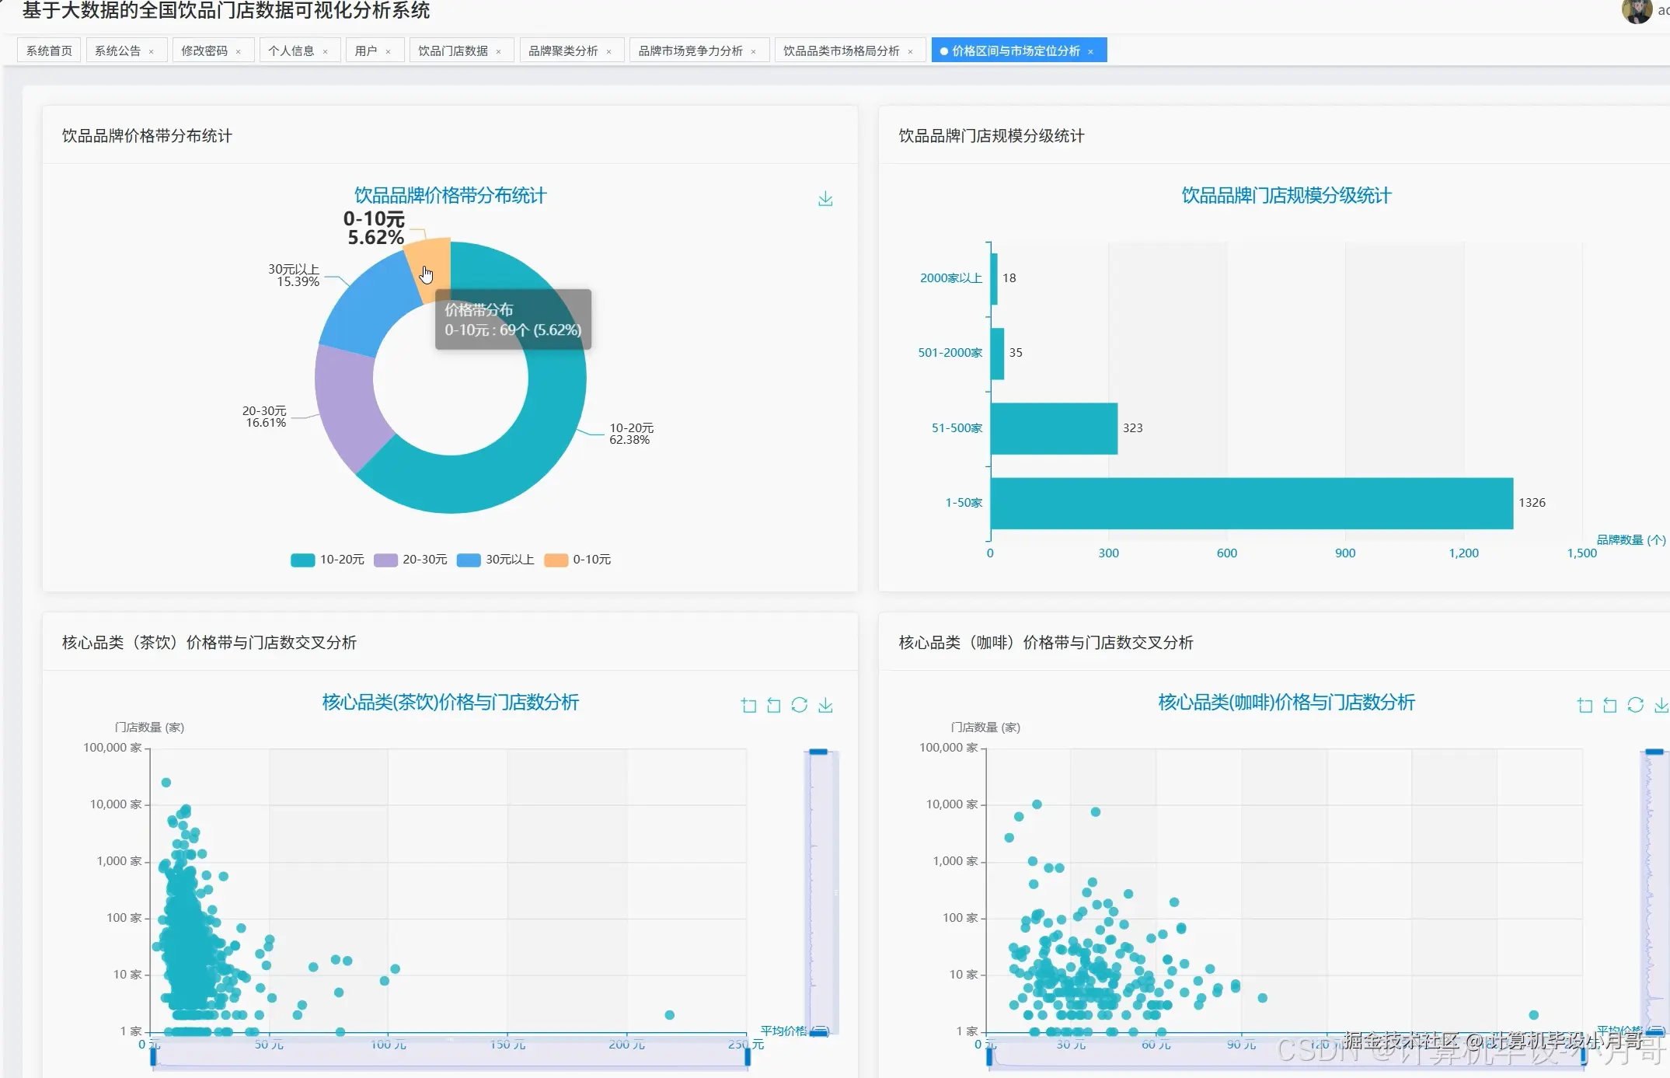Go to 系统首页 tab
Image resolution: width=1670 pixels, height=1078 pixels.
tap(49, 51)
